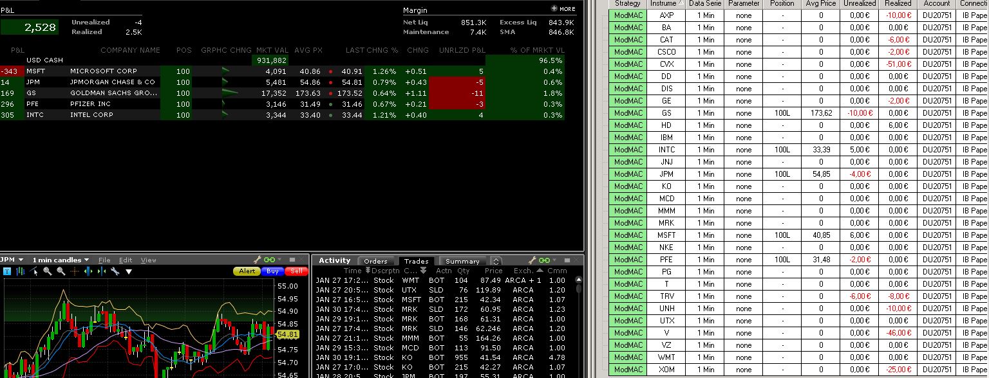Select the trendline pointer tool in chart toolbar
This screenshot has width=989, height=378.
34,271
